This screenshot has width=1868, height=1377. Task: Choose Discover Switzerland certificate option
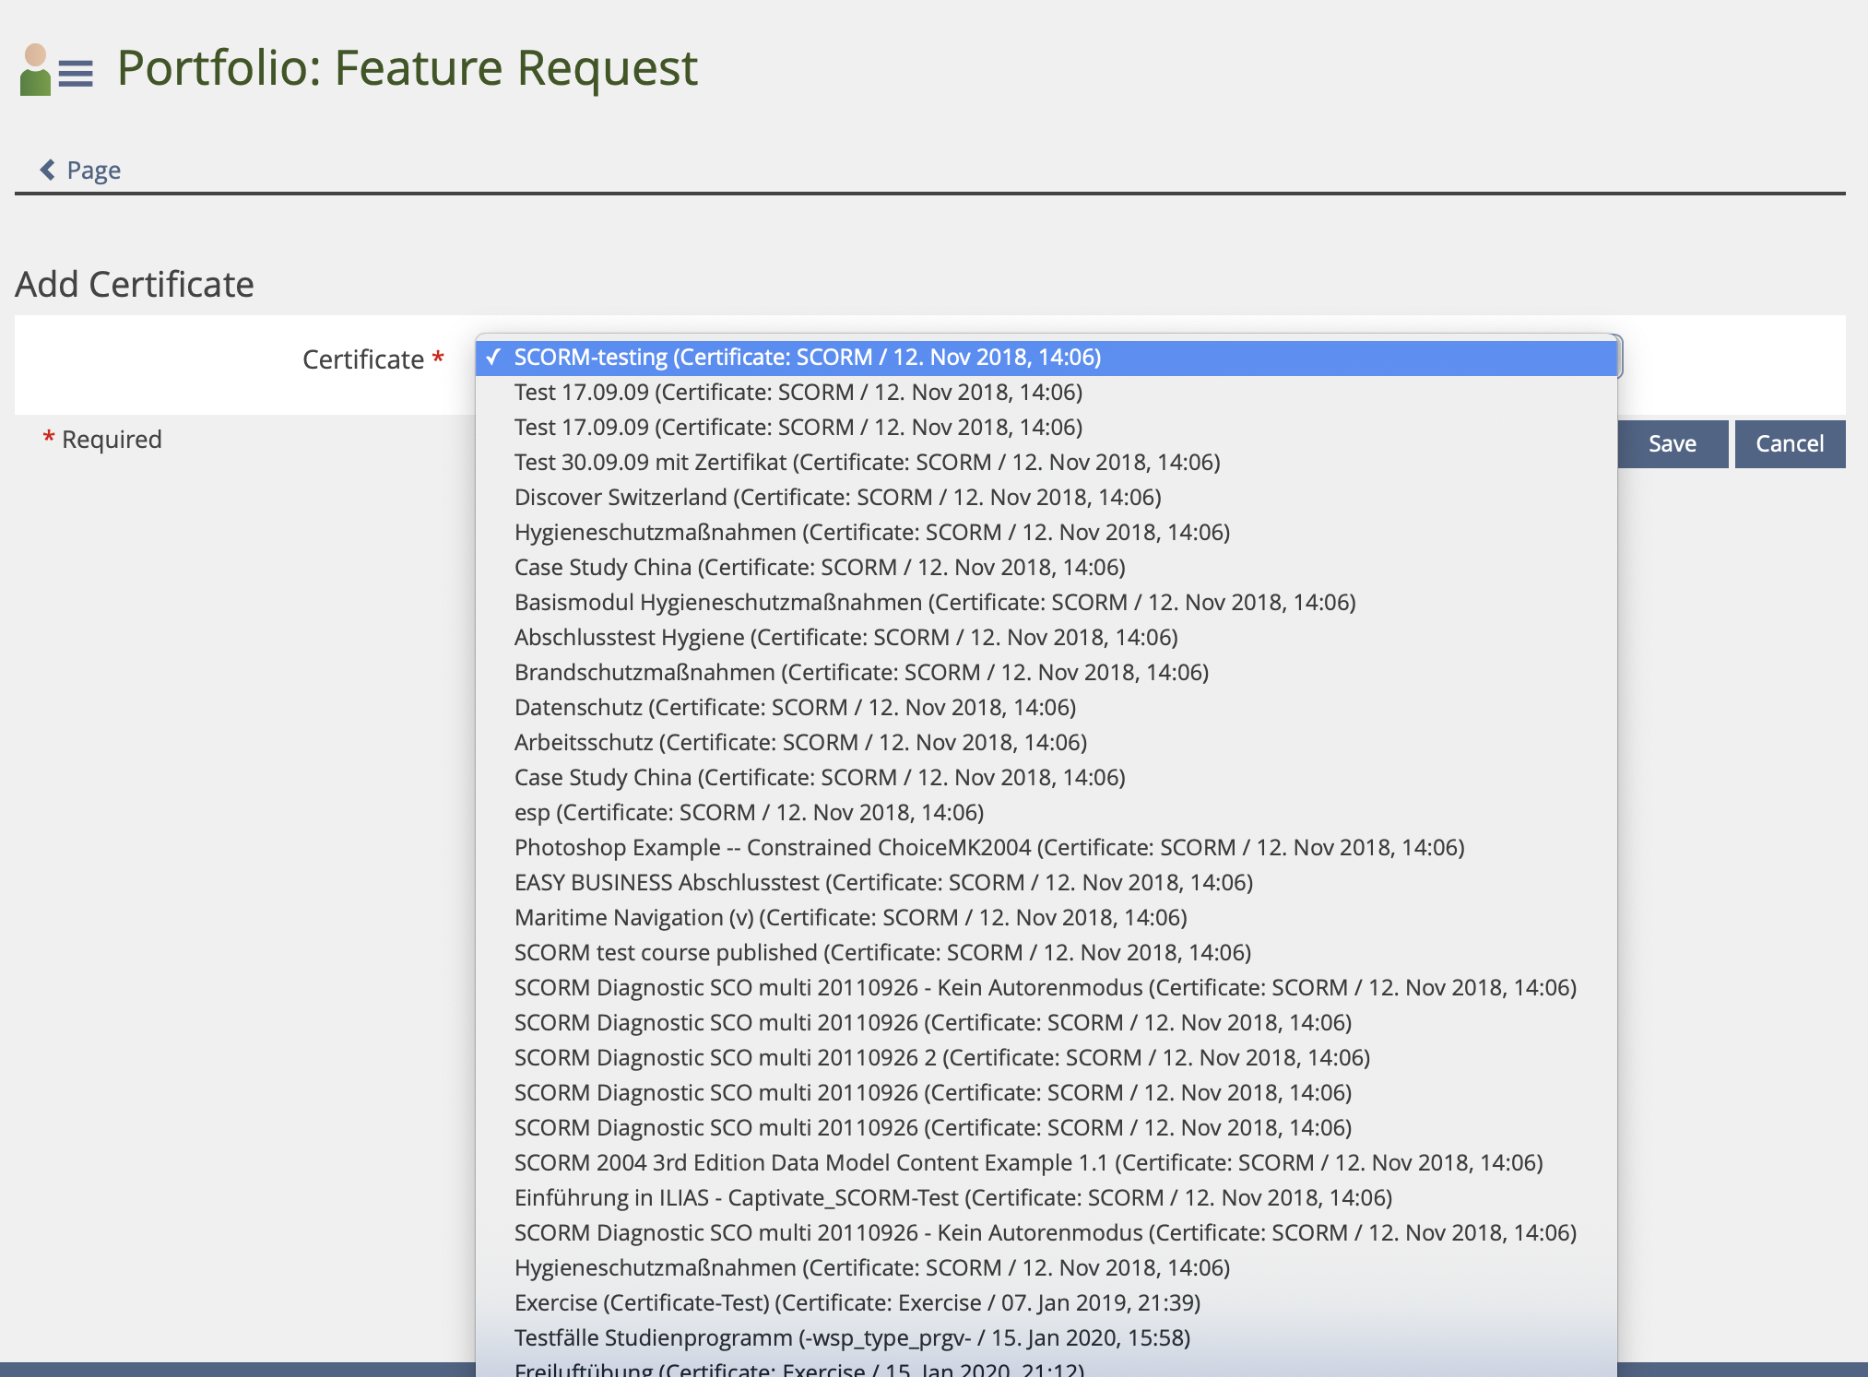(837, 498)
